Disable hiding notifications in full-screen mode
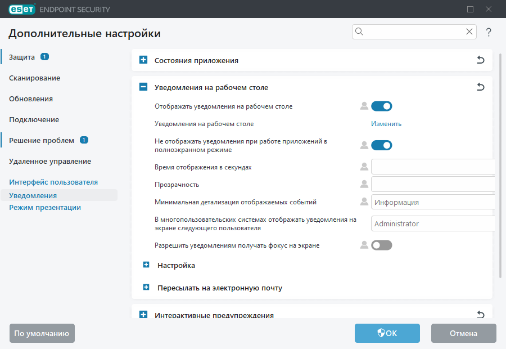This screenshot has width=506, height=349. tap(381, 145)
